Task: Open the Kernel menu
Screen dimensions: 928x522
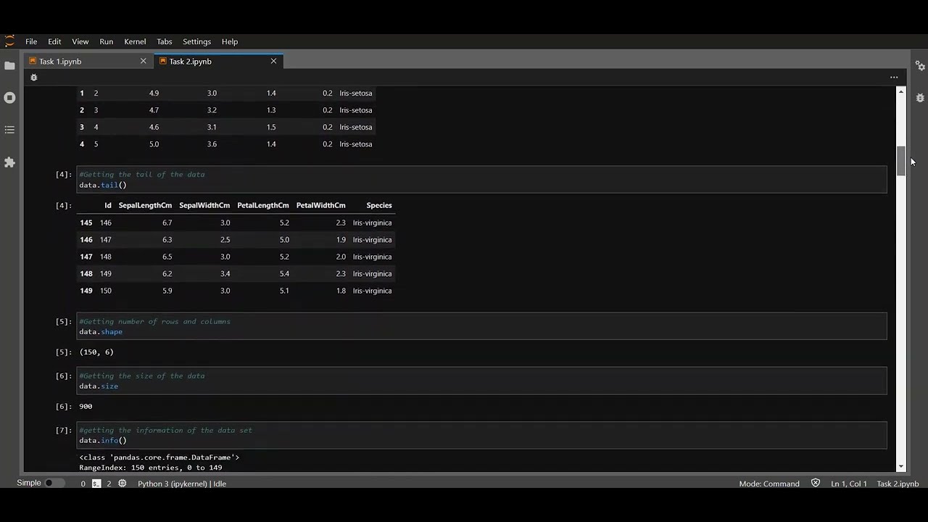Action: [x=135, y=42]
